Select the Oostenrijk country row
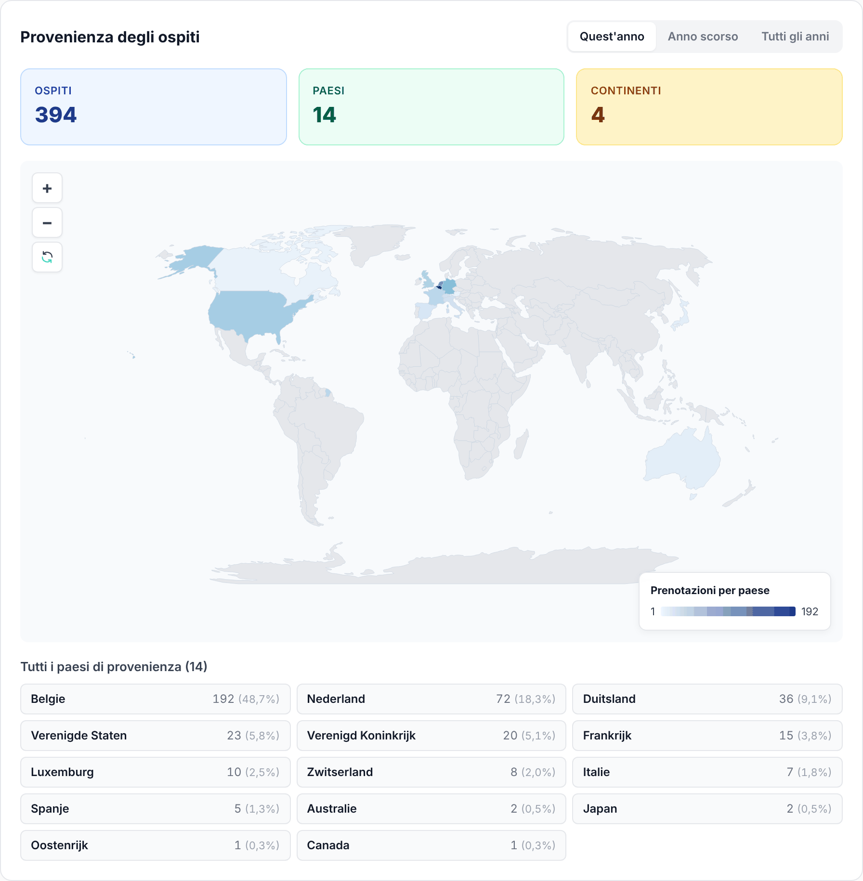863x881 pixels. (156, 845)
